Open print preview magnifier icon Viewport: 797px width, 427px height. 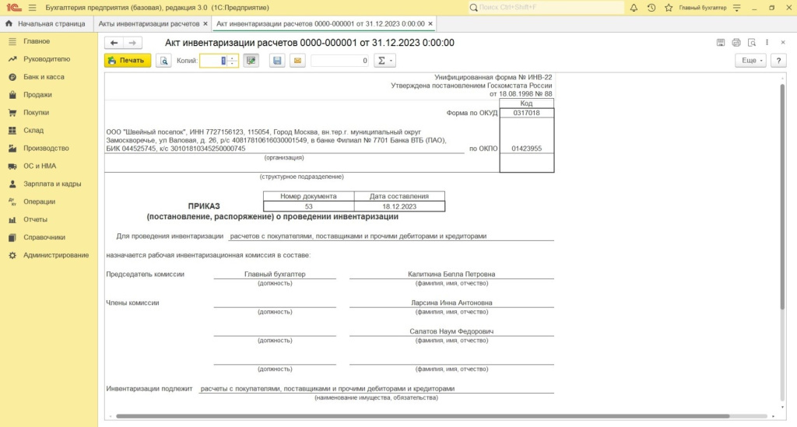coord(163,61)
